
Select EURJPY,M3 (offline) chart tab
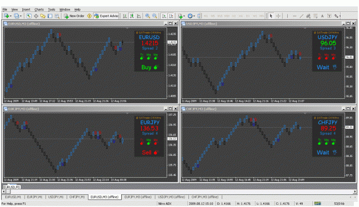click(x=138, y=197)
